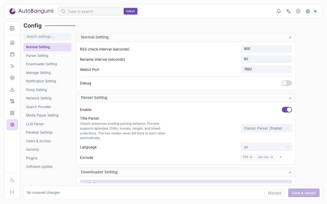Image resolution: width=327 pixels, height=204 pixels.
Task: Click the add (plus circle) icon
Action: (x=298, y=11)
